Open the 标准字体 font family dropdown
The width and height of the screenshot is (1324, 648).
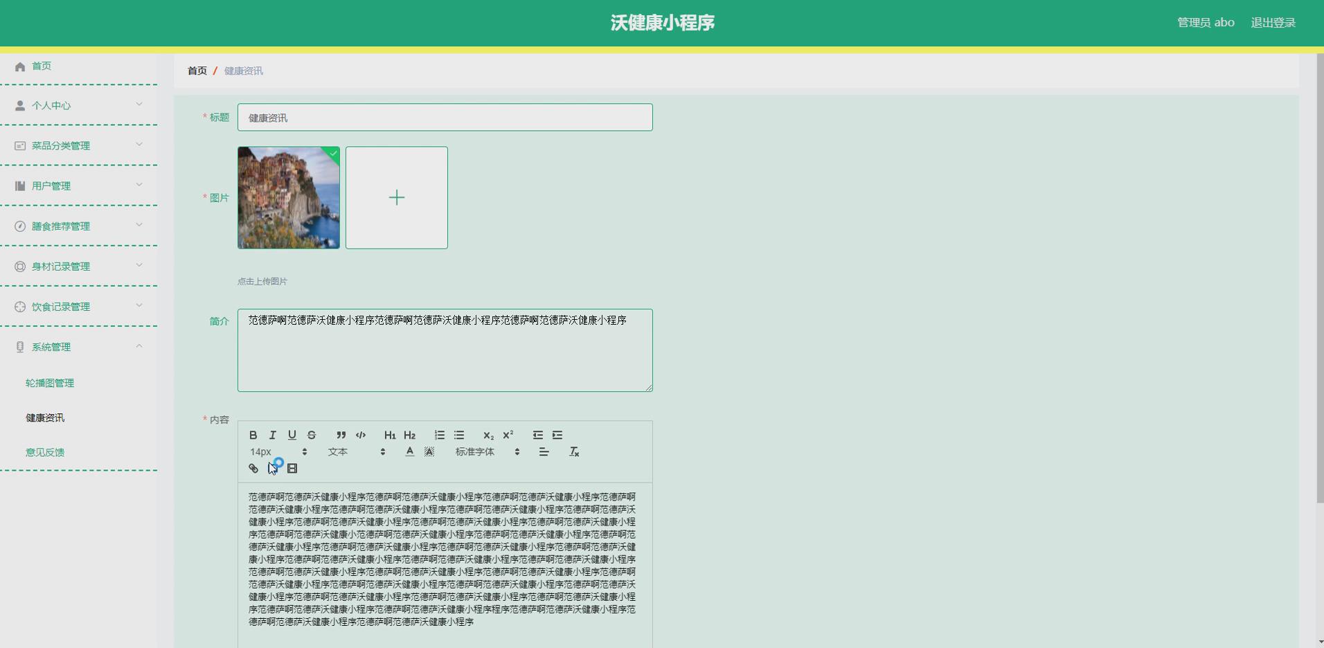click(x=487, y=451)
